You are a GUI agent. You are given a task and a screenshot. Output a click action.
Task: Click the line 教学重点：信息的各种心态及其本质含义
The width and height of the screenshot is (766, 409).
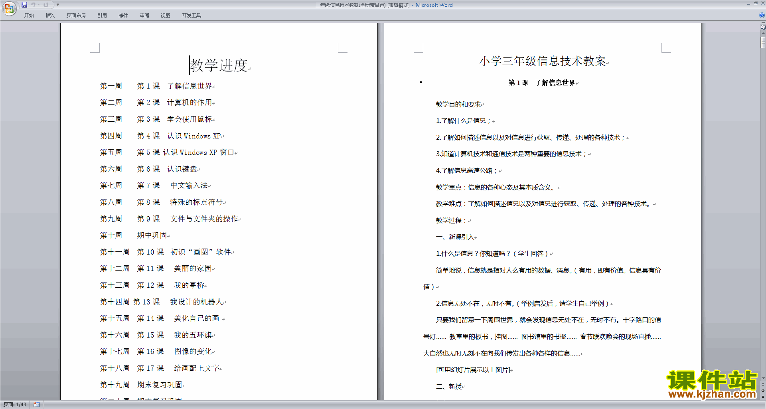click(496, 188)
